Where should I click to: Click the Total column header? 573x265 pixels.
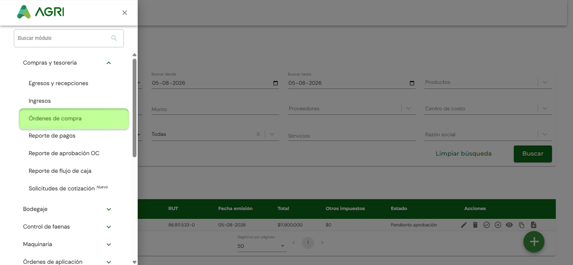[x=283, y=208]
